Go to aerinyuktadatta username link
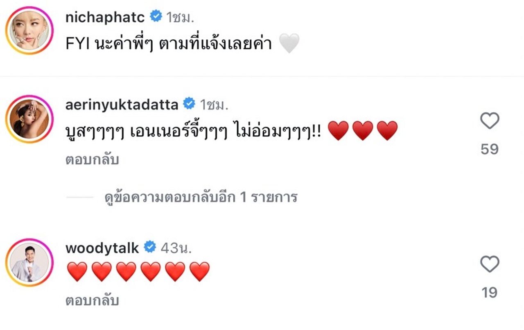 (122, 105)
